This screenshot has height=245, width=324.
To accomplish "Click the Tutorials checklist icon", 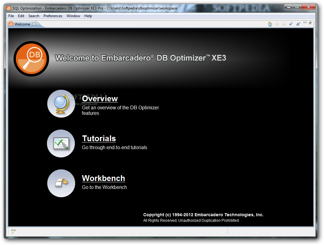I will pyautogui.click(x=61, y=143).
